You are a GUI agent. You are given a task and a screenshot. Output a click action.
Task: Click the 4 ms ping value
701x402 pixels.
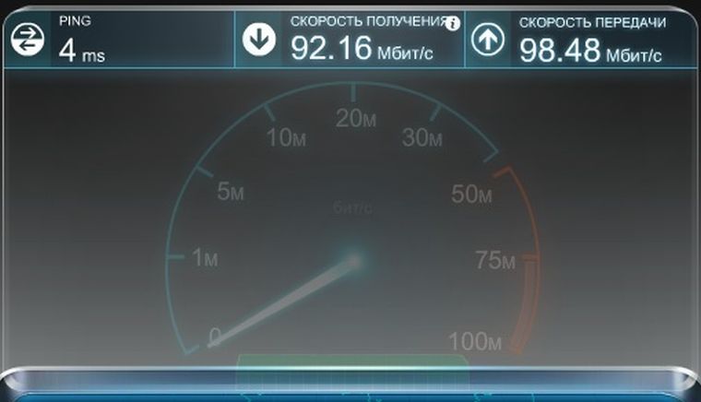tap(82, 50)
